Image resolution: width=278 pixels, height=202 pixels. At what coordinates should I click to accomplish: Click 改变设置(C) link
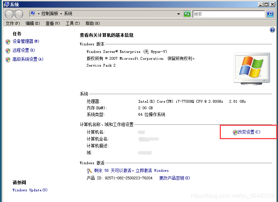(249, 132)
